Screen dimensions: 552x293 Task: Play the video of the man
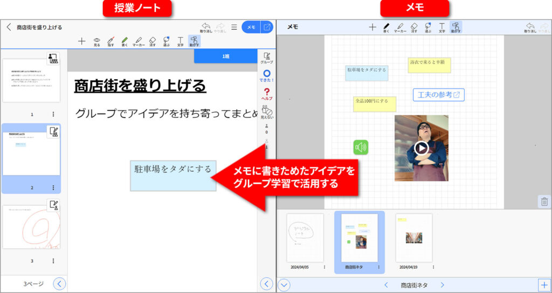point(421,148)
